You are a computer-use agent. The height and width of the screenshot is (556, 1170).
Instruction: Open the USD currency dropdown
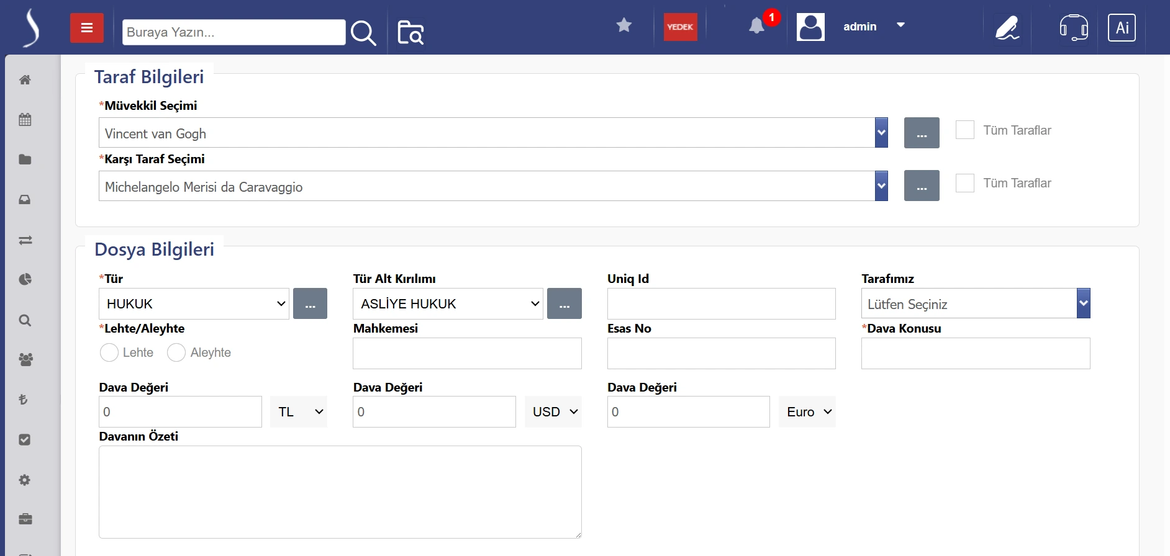[x=553, y=412]
